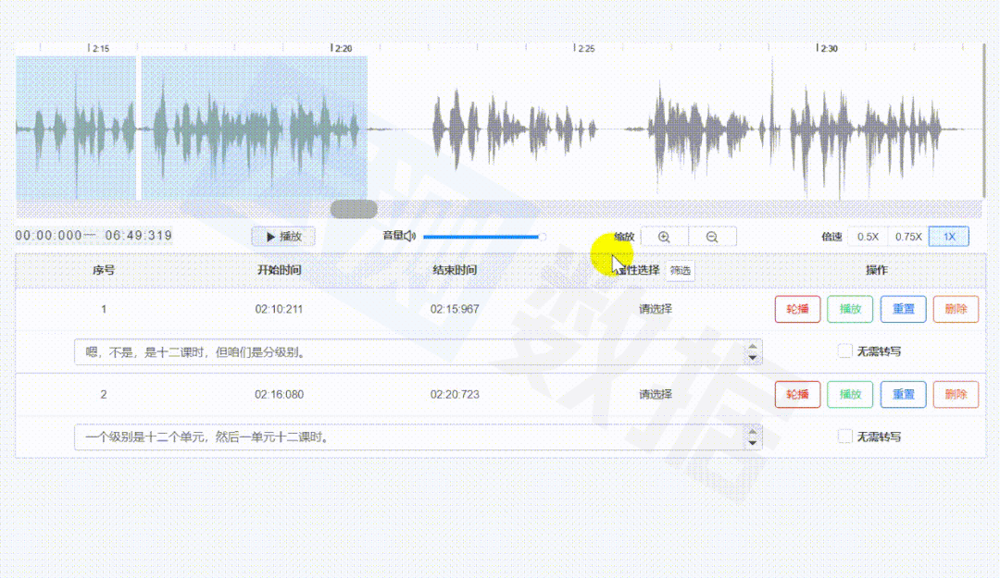
Task: Open the 筛选 filter button
Action: [x=681, y=270]
